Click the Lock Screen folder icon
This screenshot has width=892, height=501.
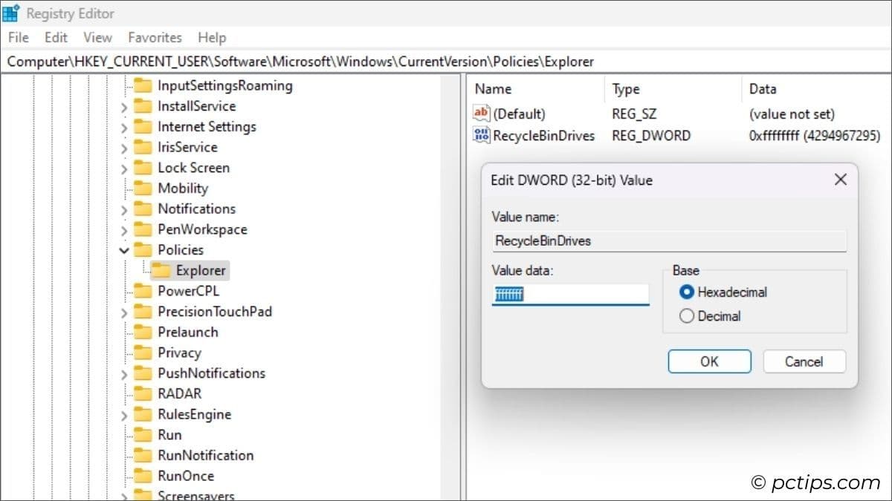pos(143,168)
